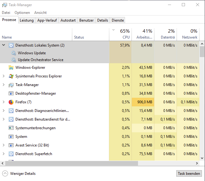Switch to the App-Verlauf tab
This screenshot has height=181, width=205.
[47, 20]
